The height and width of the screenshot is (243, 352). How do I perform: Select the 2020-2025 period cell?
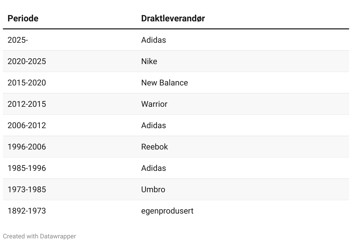[27, 61]
